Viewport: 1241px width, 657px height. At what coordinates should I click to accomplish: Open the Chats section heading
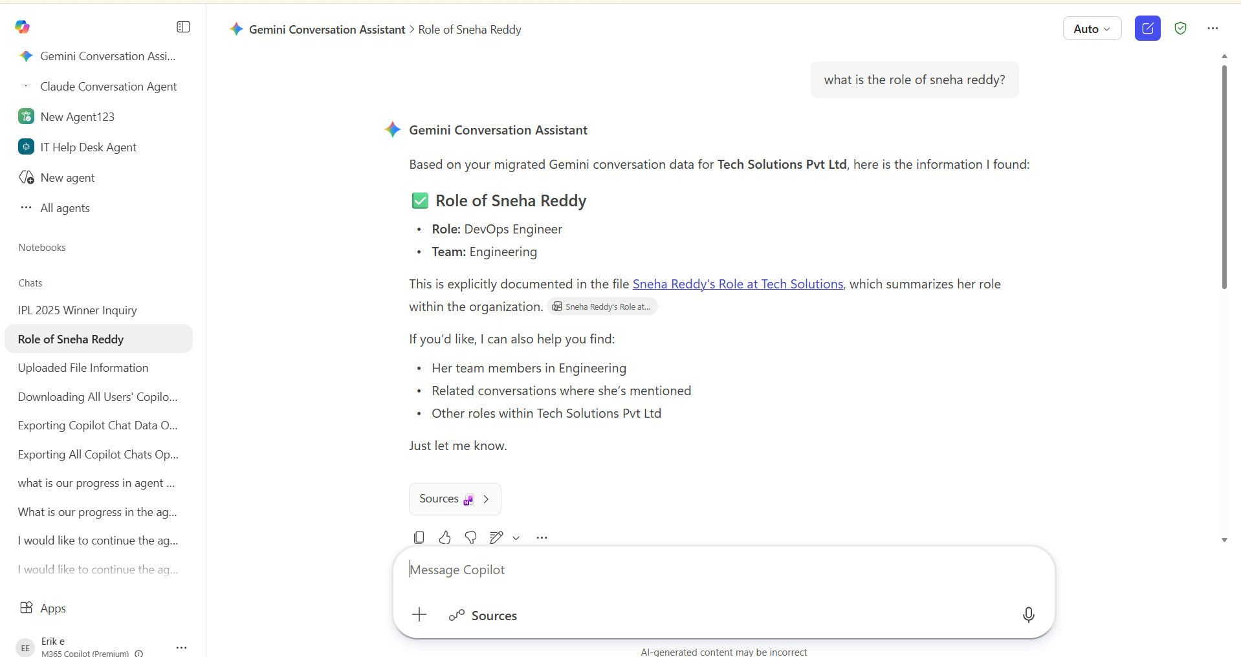pyautogui.click(x=30, y=283)
